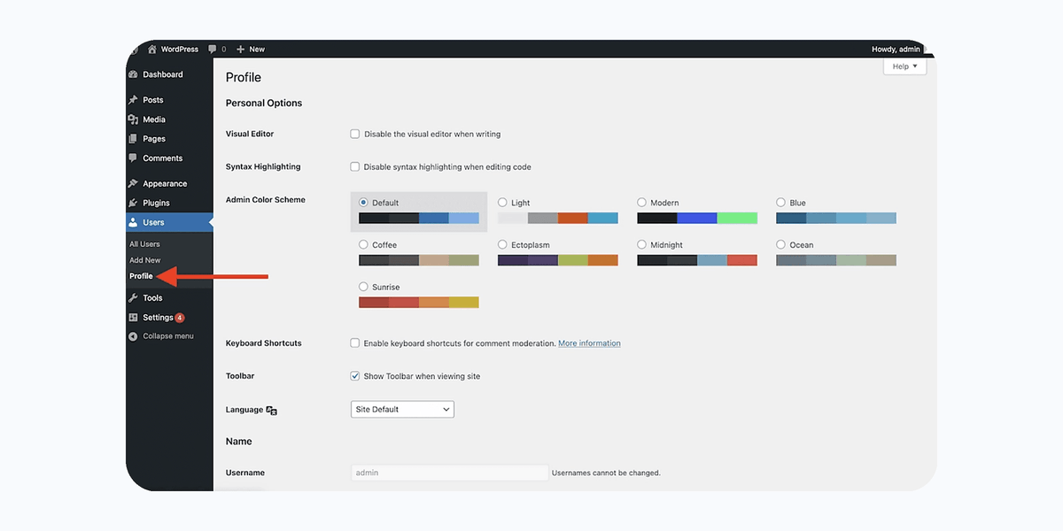Open All Users submenu link

(x=144, y=244)
